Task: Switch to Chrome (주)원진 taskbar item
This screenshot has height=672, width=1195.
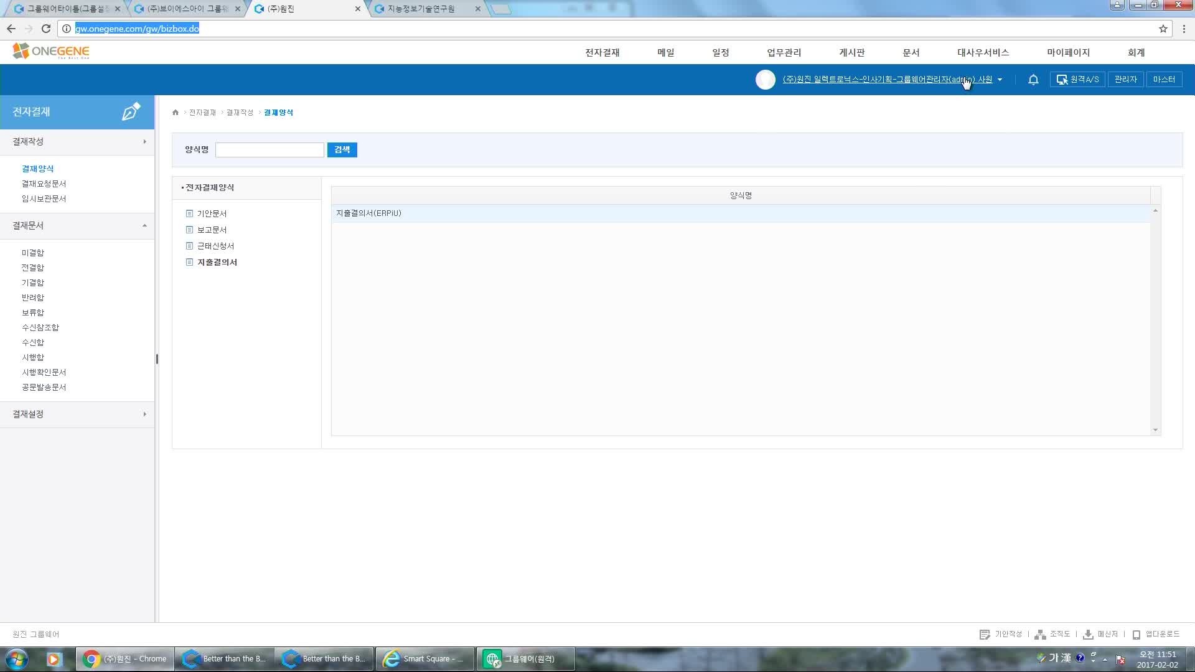Action: pos(125,659)
